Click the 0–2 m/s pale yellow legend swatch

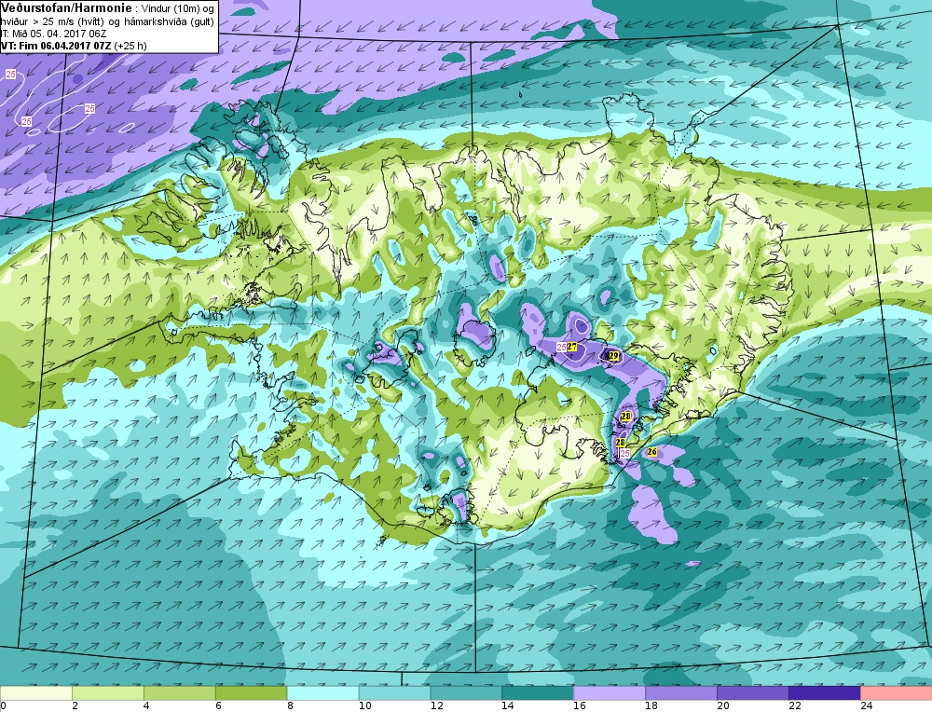tap(35, 693)
